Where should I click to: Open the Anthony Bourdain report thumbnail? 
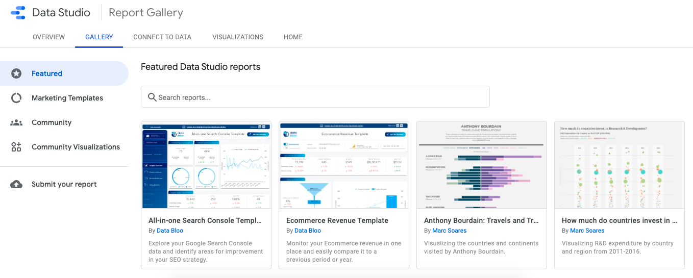(x=482, y=165)
